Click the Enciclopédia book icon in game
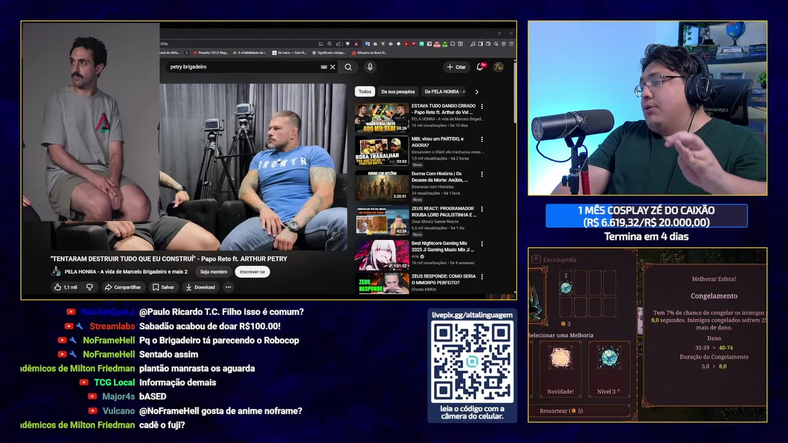 [x=536, y=259]
